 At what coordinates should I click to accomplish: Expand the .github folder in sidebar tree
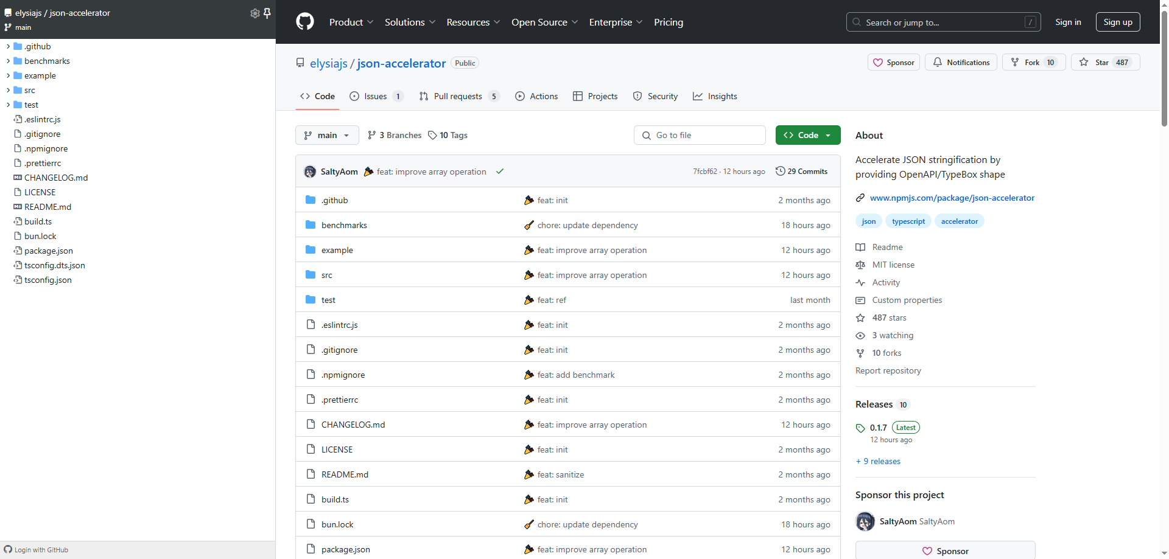coord(8,46)
